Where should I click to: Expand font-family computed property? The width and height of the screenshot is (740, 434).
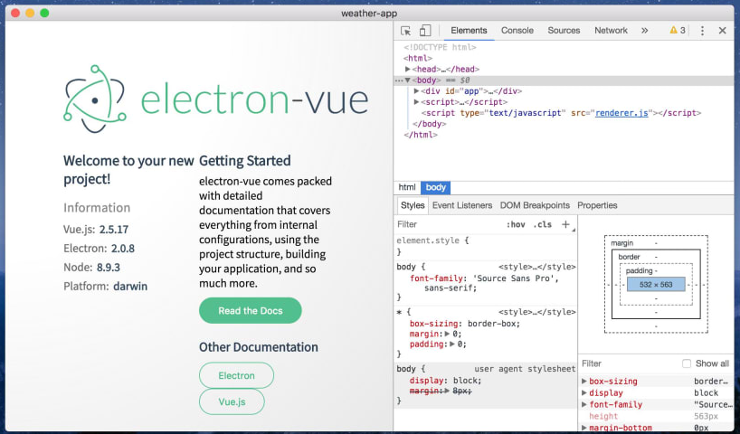tap(584, 405)
